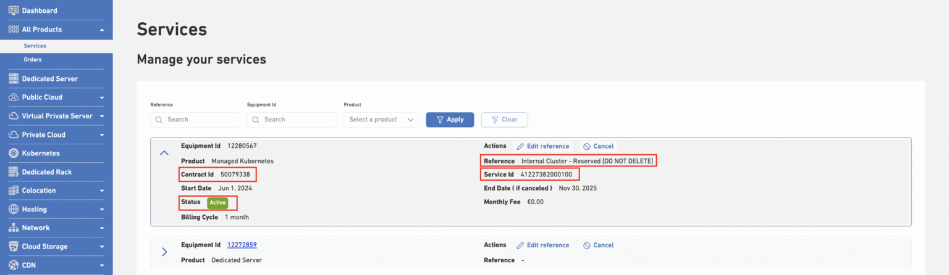
Task: Expand the Dedicated Server service row
Action: [164, 252]
